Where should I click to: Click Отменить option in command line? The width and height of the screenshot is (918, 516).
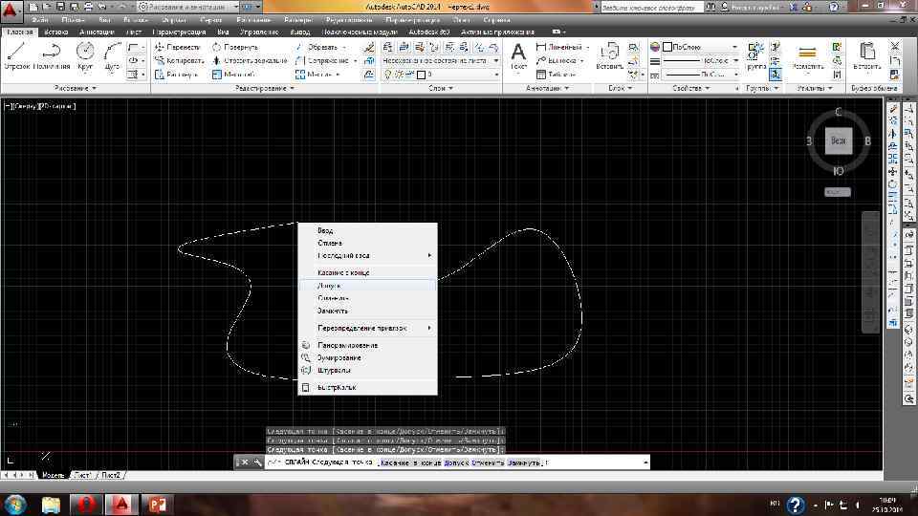[x=488, y=462]
